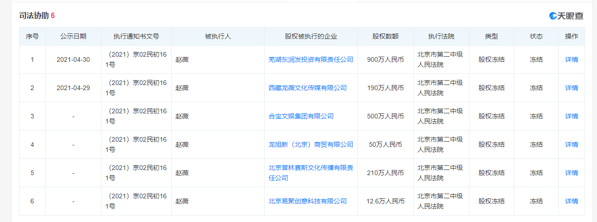Click the 股权被执行的企业 column header
597x222 pixels.
(x=311, y=36)
